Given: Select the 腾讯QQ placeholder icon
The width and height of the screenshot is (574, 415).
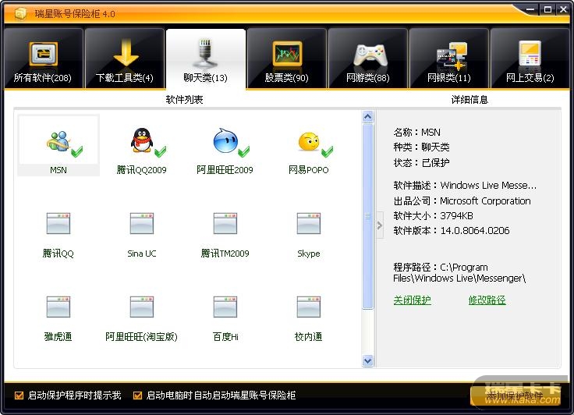Looking at the screenshot, I should [x=58, y=223].
